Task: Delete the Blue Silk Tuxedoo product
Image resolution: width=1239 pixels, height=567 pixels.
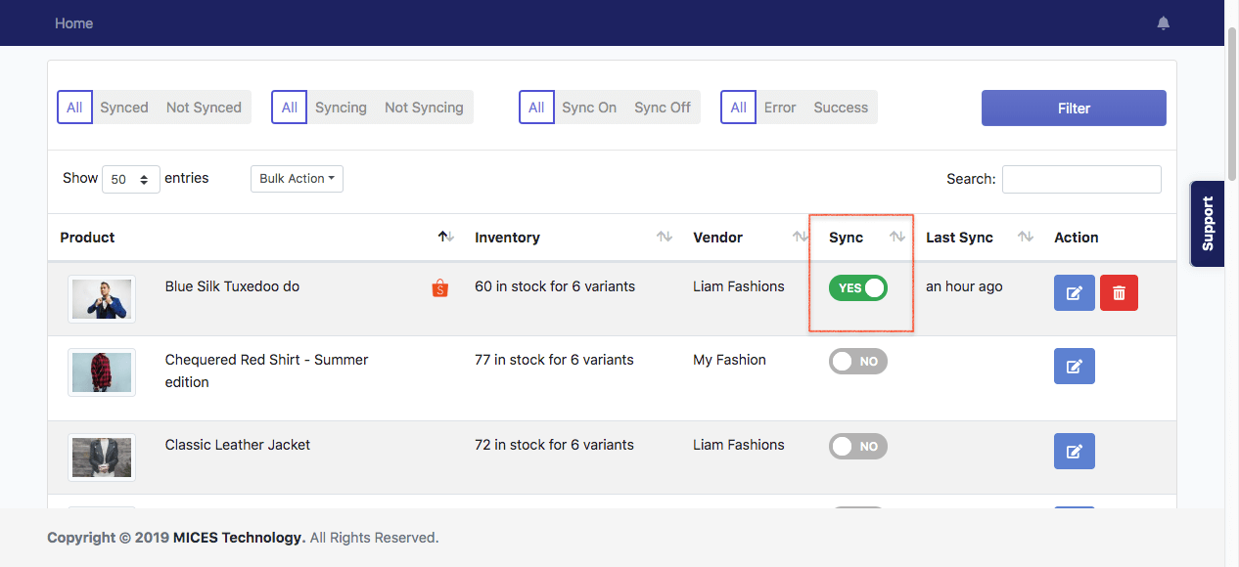Action: pyautogui.click(x=1120, y=293)
